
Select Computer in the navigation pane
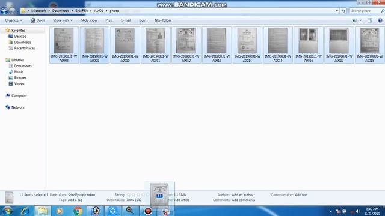coord(19,95)
